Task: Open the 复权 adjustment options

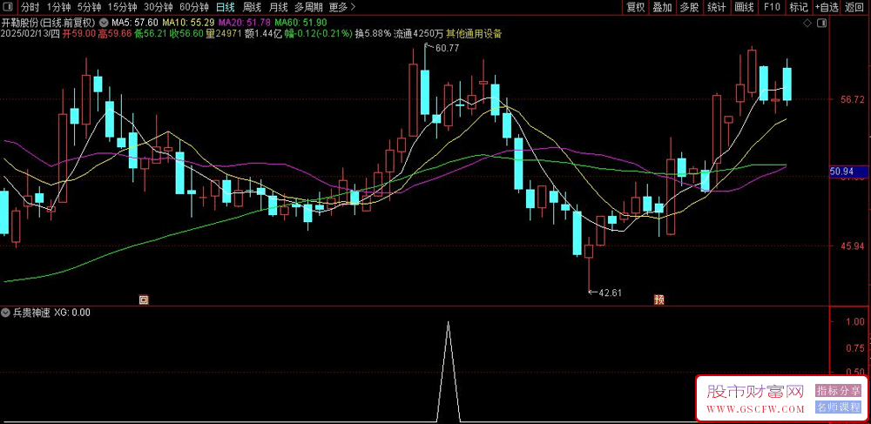Action: pyautogui.click(x=635, y=7)
